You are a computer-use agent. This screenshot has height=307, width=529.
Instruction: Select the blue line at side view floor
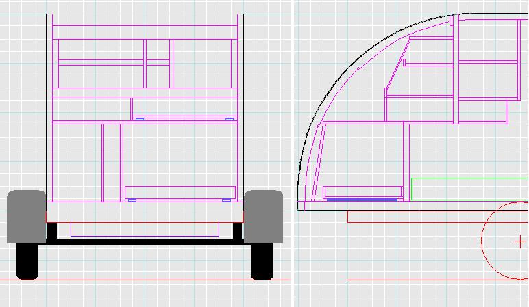click(362, 200)
